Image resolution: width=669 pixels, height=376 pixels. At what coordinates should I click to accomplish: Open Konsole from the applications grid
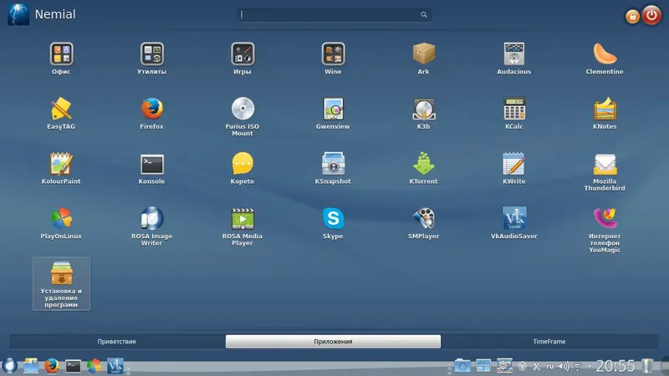(x=152, y=168)
